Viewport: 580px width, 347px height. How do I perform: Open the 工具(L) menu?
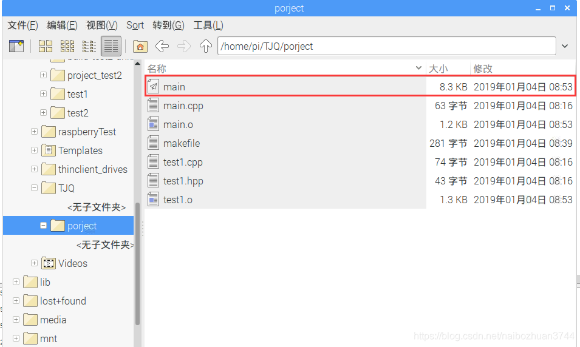click(x=208, y=25)
